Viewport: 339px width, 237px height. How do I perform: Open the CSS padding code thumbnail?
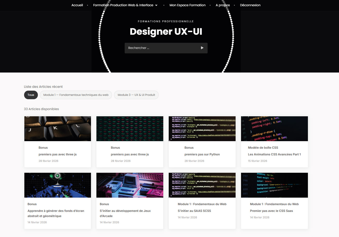274,129
